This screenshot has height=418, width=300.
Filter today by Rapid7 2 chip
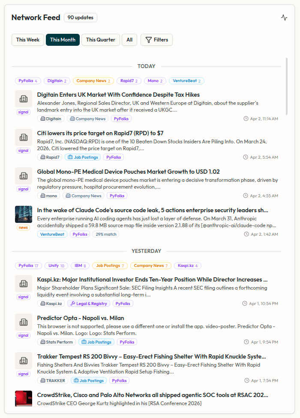[129, 81]
